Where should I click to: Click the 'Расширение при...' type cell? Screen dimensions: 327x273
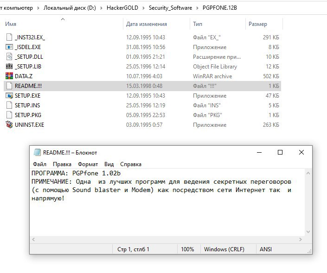tap(217, 57)
